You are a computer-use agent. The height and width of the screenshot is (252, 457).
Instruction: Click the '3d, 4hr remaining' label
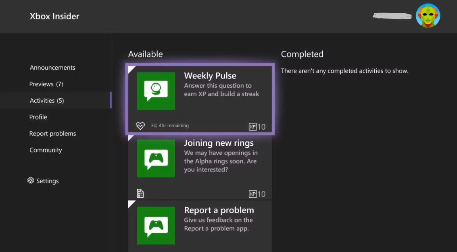(x=170, y=126)
